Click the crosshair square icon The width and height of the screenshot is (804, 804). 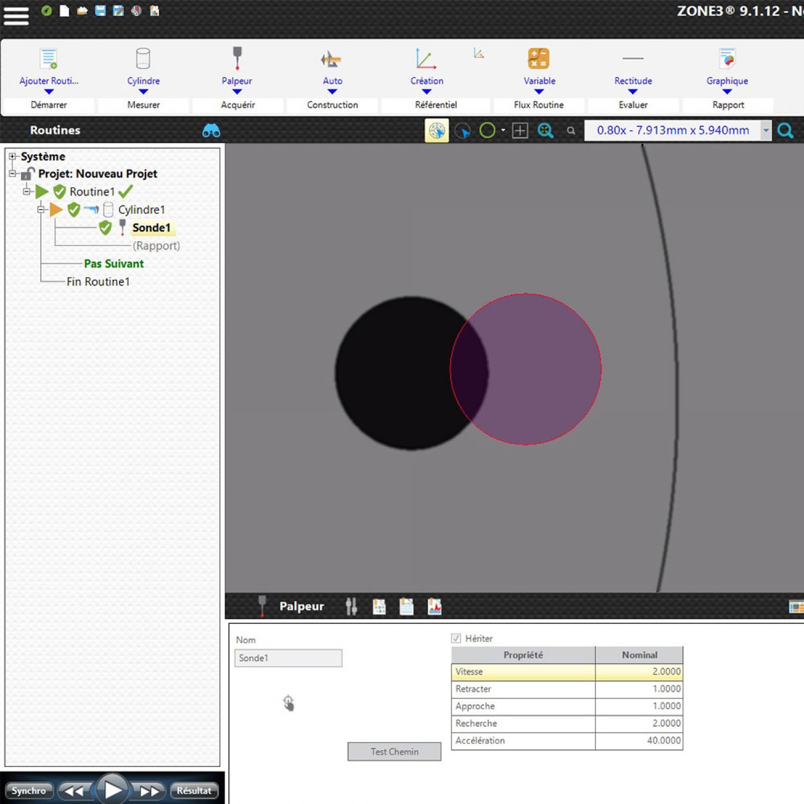520,130
